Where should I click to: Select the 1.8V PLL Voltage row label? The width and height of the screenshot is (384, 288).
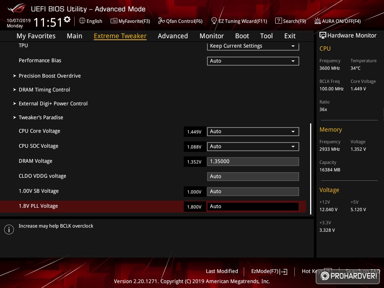[38, 206]
